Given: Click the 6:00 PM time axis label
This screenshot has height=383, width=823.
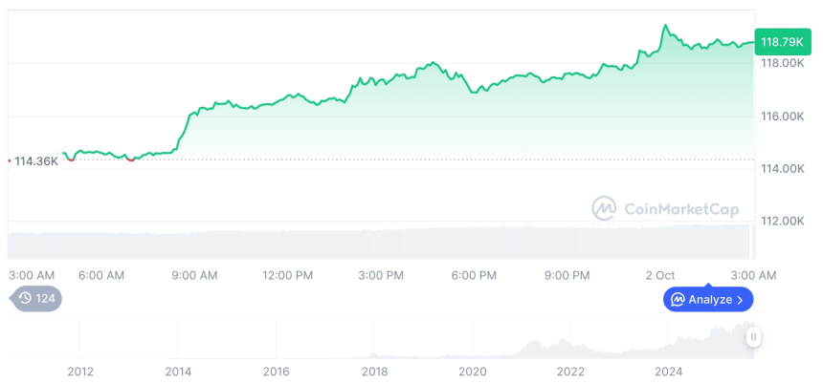Looking at the screenshot, I should (x=474, y=275).
